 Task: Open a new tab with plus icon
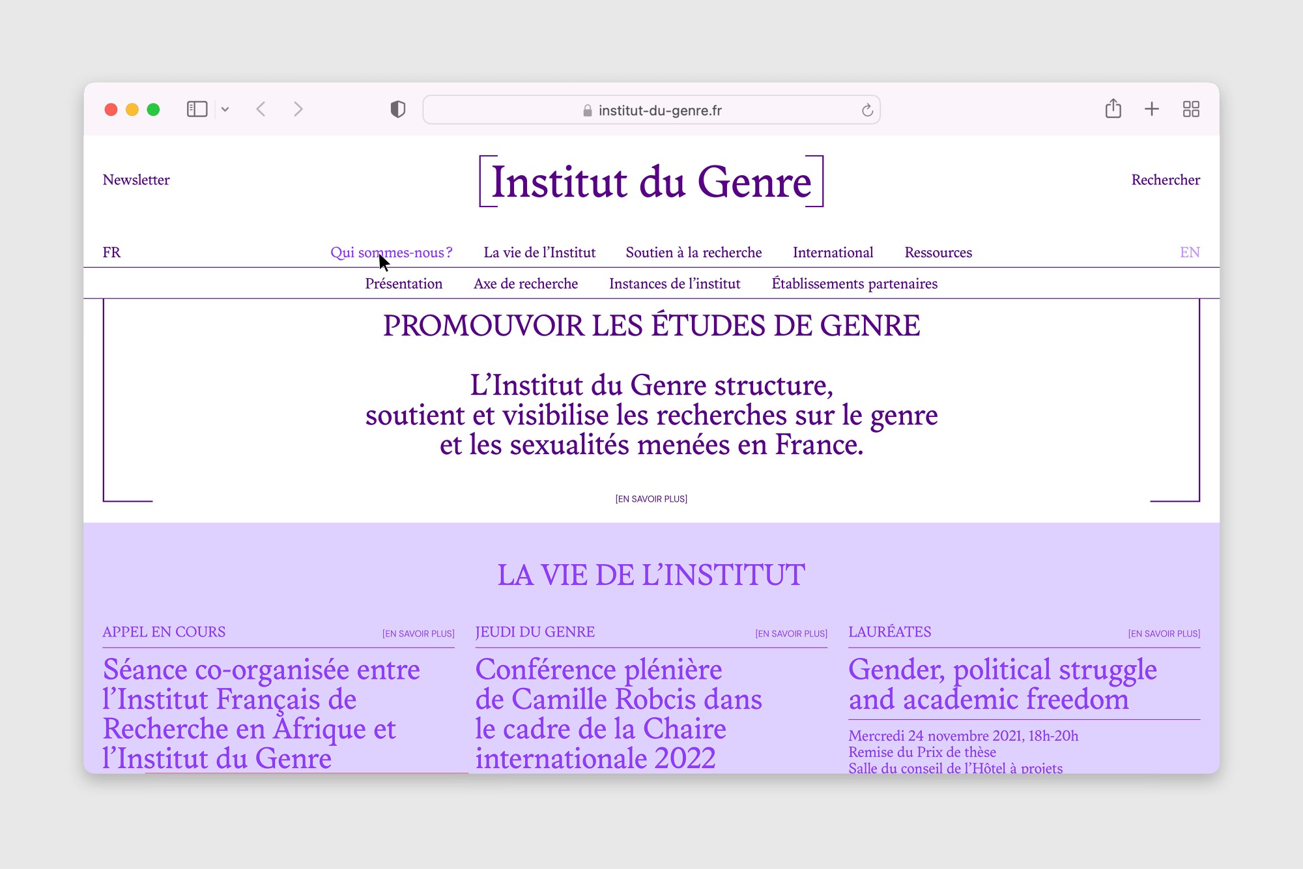coord(1152,109)
